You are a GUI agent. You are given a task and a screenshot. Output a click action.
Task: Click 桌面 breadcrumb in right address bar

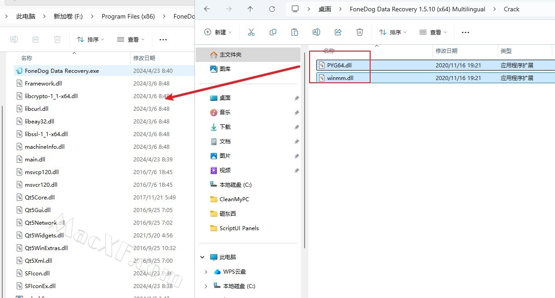(x=325, y=9)
